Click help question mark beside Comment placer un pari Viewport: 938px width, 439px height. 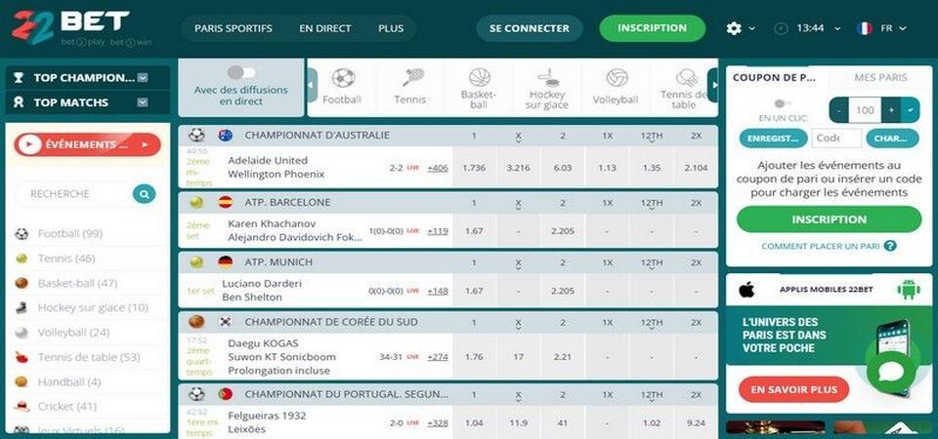[890, 246]
